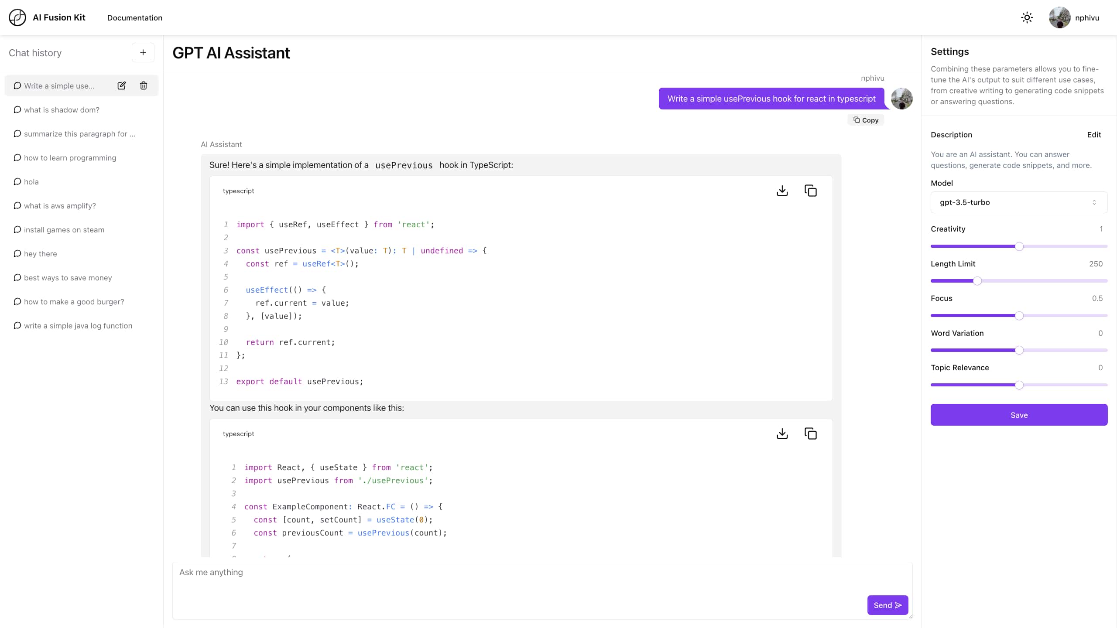Open chat 'summarize this paragraph for ...'
1117x628 pixels.
coord(81,133)
